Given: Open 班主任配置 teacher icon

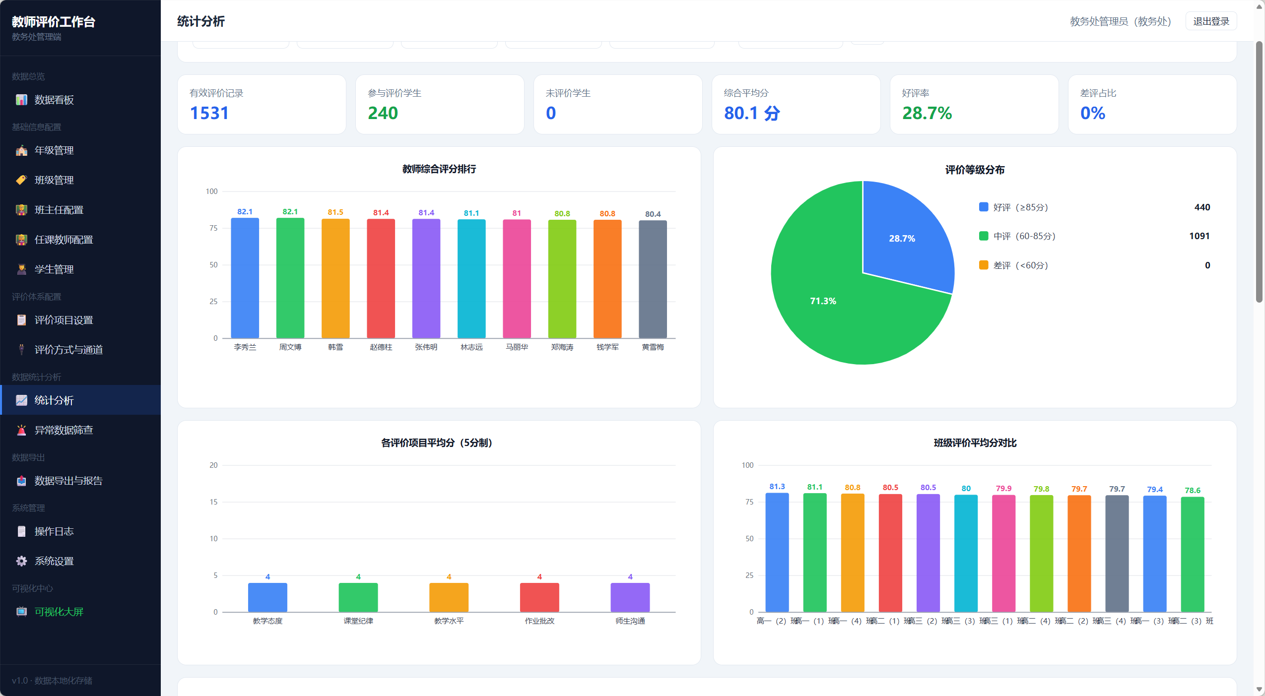Looking at the screenshot, I should click(21, 210).
